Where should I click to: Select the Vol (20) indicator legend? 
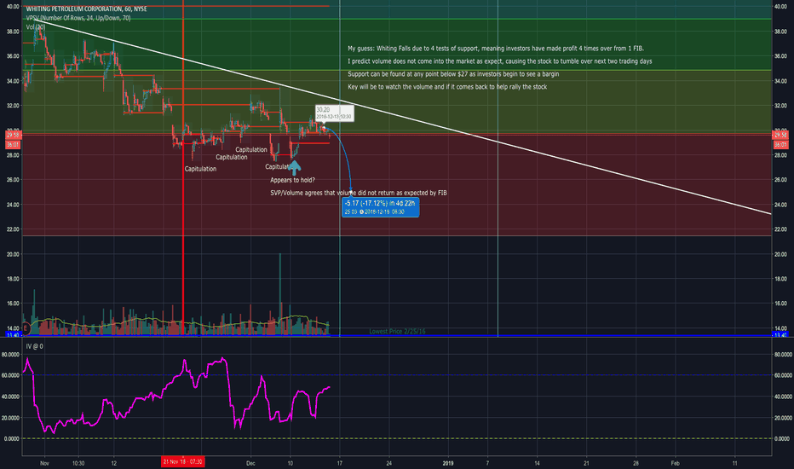click(x=36, y=27)
